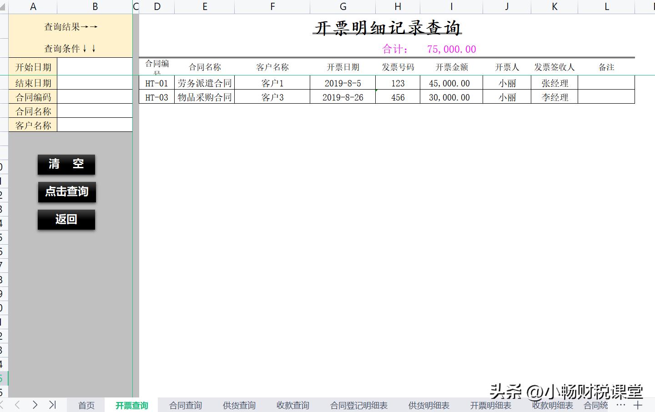
Task: Switch to the 首页 sheet tab
Action: click(x=86, y=405)
